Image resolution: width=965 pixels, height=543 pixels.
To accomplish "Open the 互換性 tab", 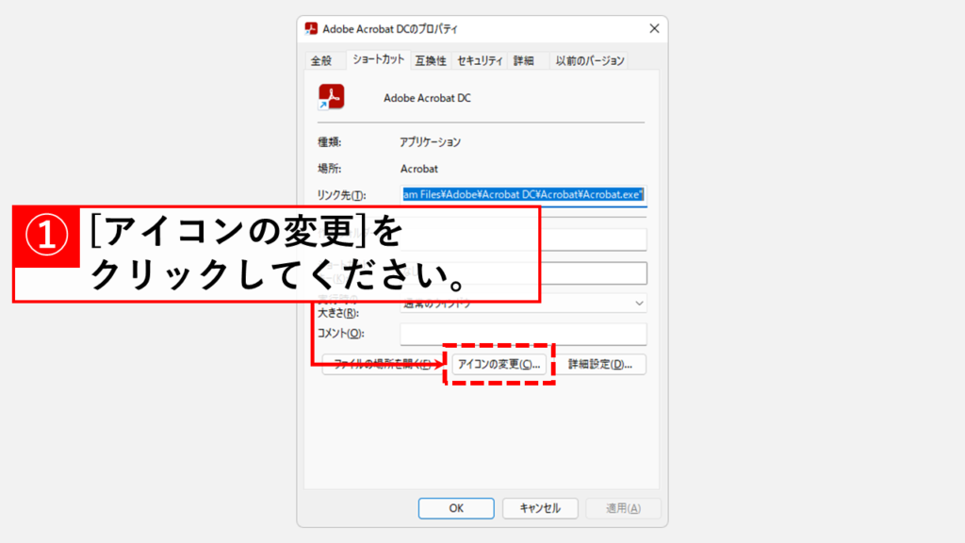I will point(430,60).
